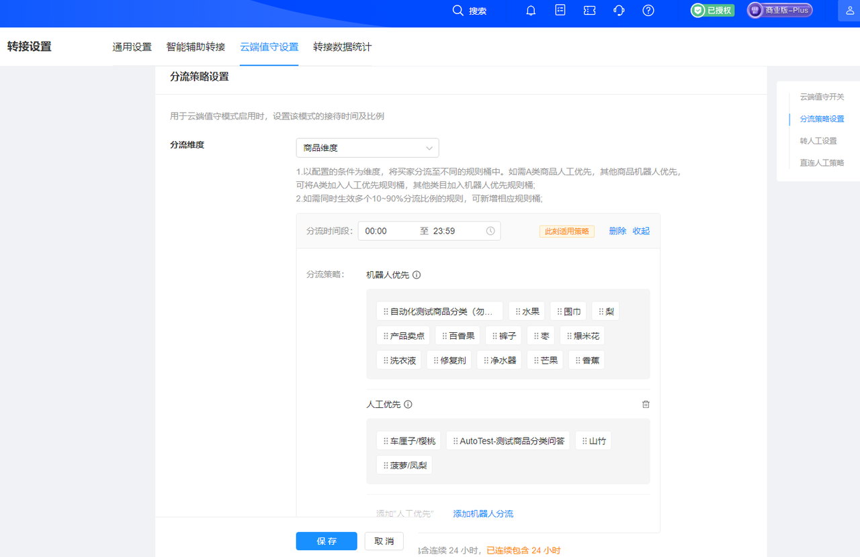Viewport: 860px width, 557px height.
Task: Open the customer service headset icon
Action: coord(619,11)
